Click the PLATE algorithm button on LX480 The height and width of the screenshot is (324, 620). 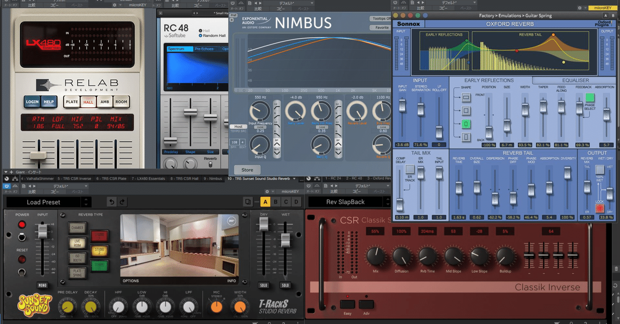pos(72,102)
